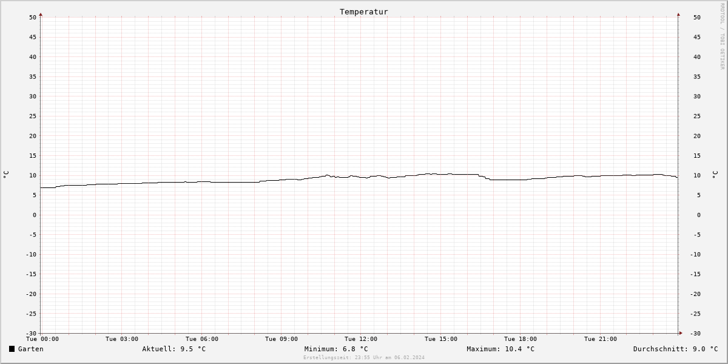This screenshot has height=364, width=728.
Task: Select the 'Durchschnitt: 9.0 °C' value
Action: (675, 349)
